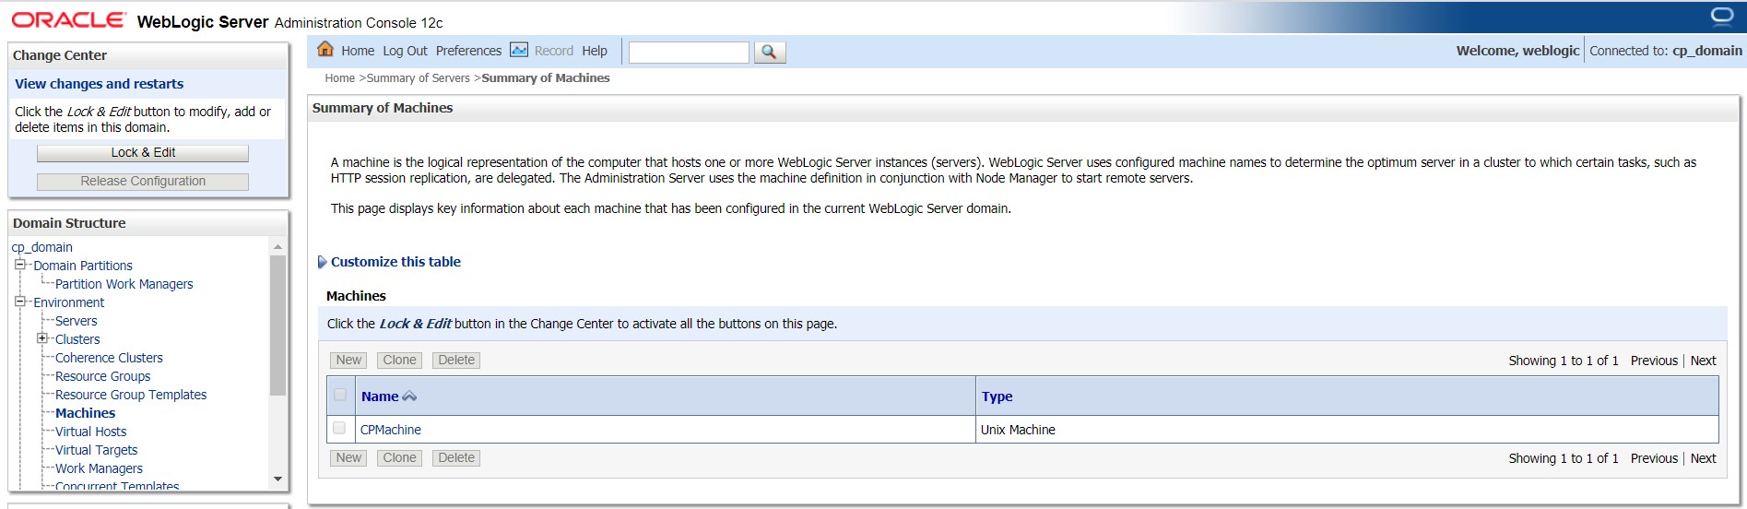Collapse the Environment tree node
Viewport: 1747px width, 509px height.
click(19, 302)
